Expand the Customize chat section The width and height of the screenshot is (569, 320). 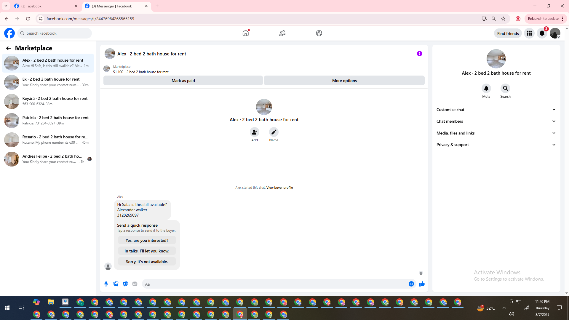tap(496, 110)
